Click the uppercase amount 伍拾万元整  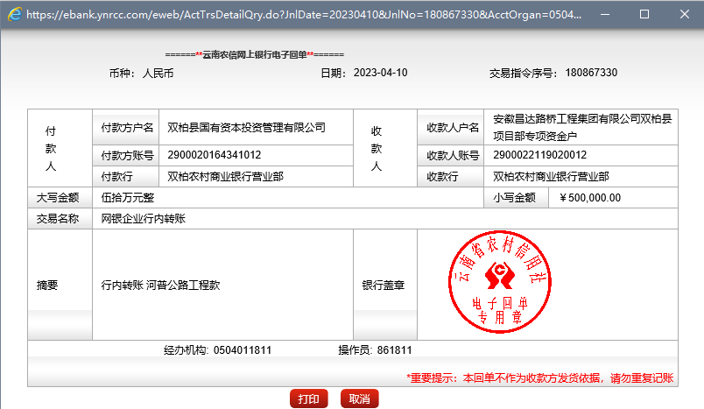pos(127,198)
